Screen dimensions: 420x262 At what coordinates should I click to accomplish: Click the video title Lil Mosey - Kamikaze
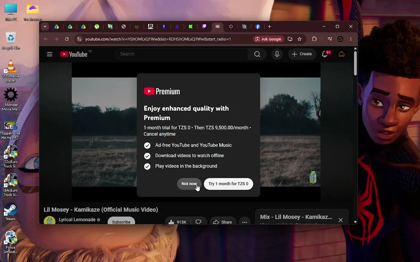click(101, 210)
